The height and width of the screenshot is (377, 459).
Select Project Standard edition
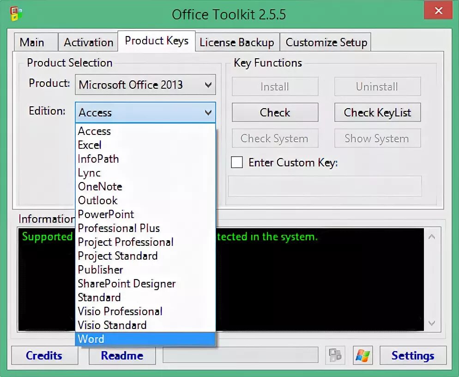tap(145, 256)
